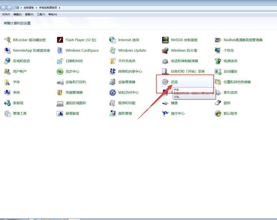
Task: Expand the arrow after 控制面板 in address bar
Action: [x=37, y=8]
